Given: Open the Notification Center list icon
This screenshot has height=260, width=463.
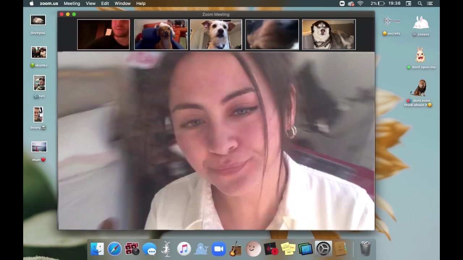Looking at the screenshot, I should (x=430, y=4).
